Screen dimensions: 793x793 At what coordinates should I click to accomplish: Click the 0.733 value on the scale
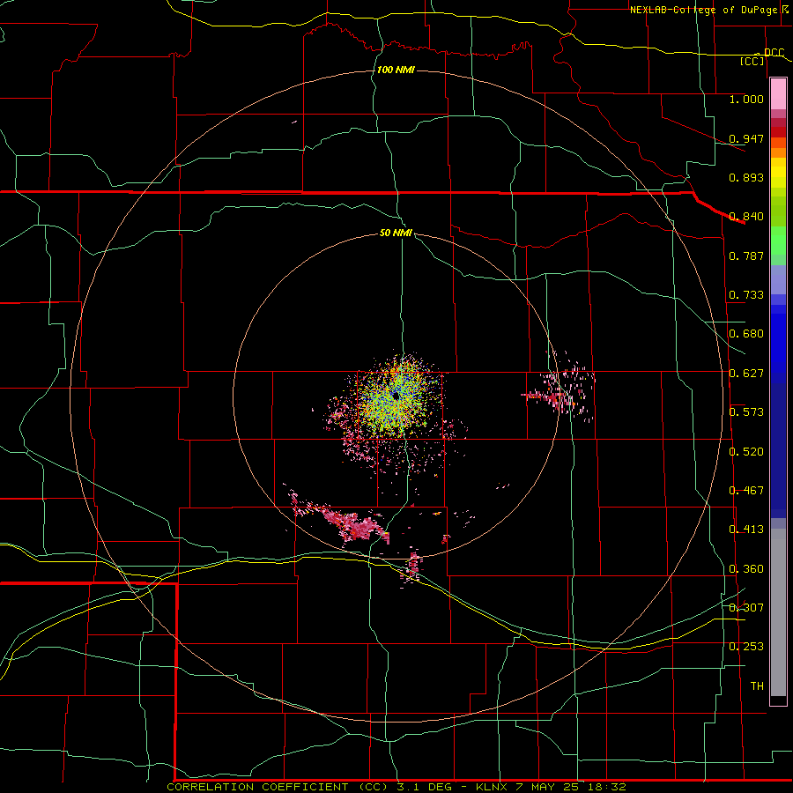pyautogui.click(x=746, y=295)
